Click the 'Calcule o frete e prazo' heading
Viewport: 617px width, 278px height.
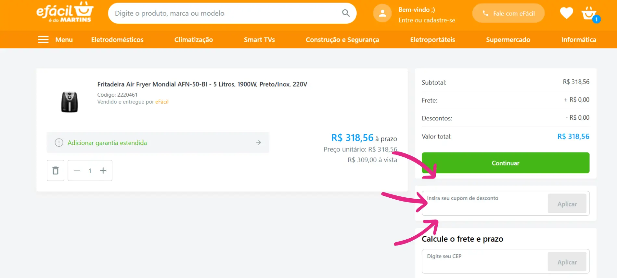pos(462,239)
